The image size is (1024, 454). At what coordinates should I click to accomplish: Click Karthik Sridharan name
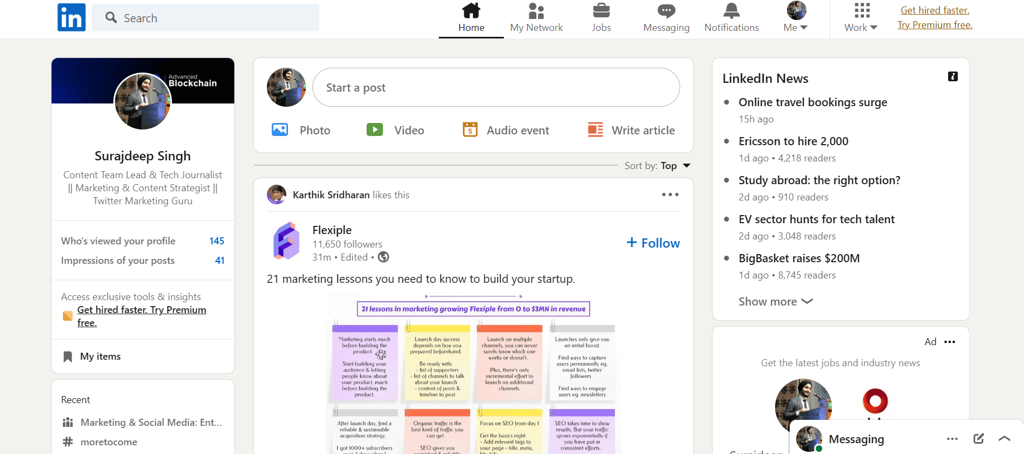[x=331, y=195]
